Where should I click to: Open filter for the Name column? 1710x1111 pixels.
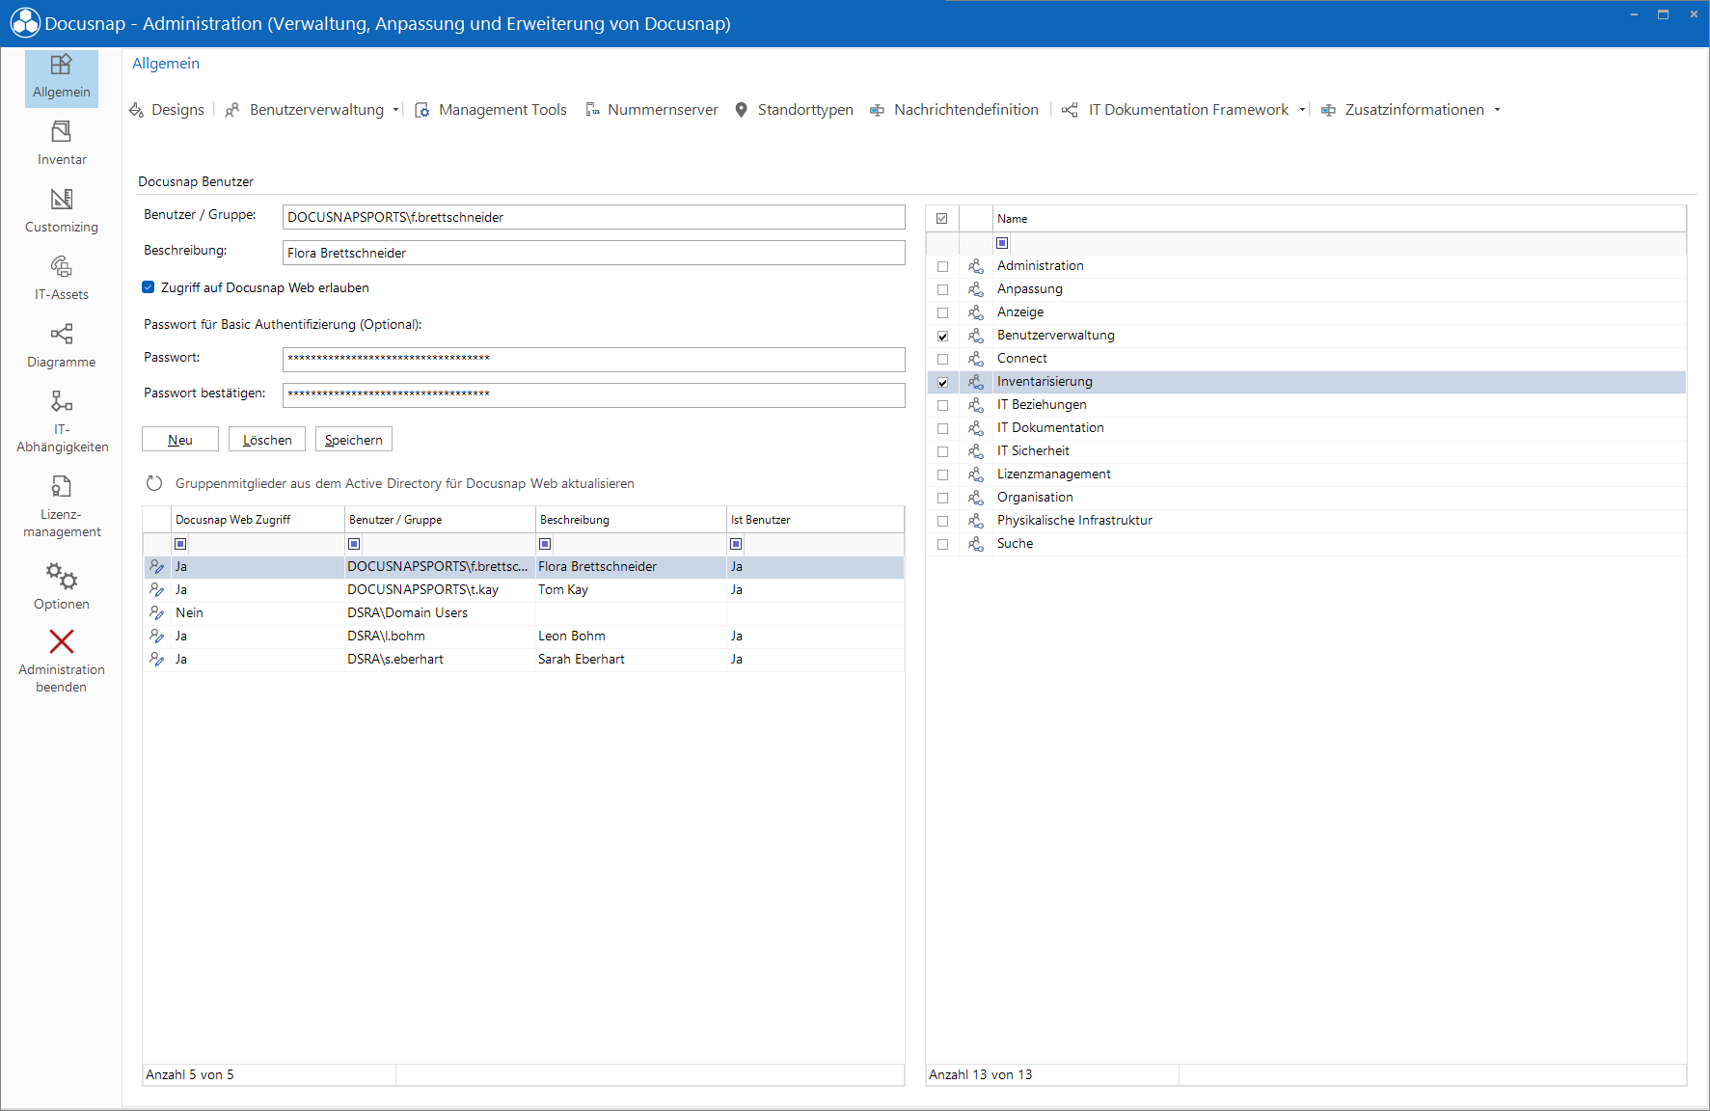point(1002,243)
